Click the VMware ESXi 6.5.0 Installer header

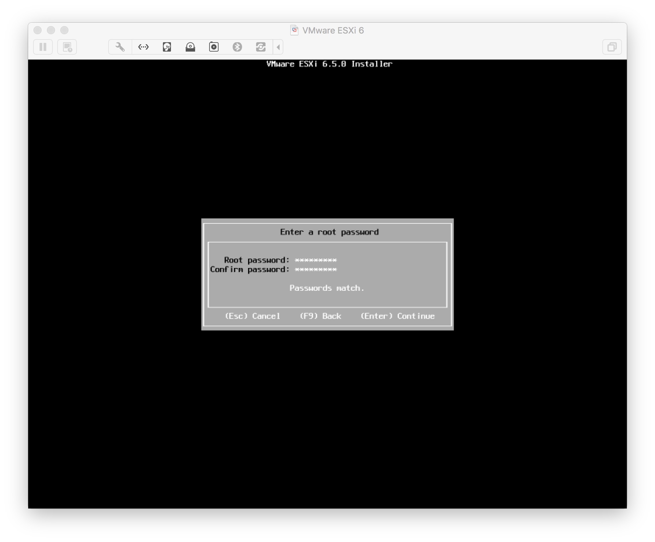329,64
